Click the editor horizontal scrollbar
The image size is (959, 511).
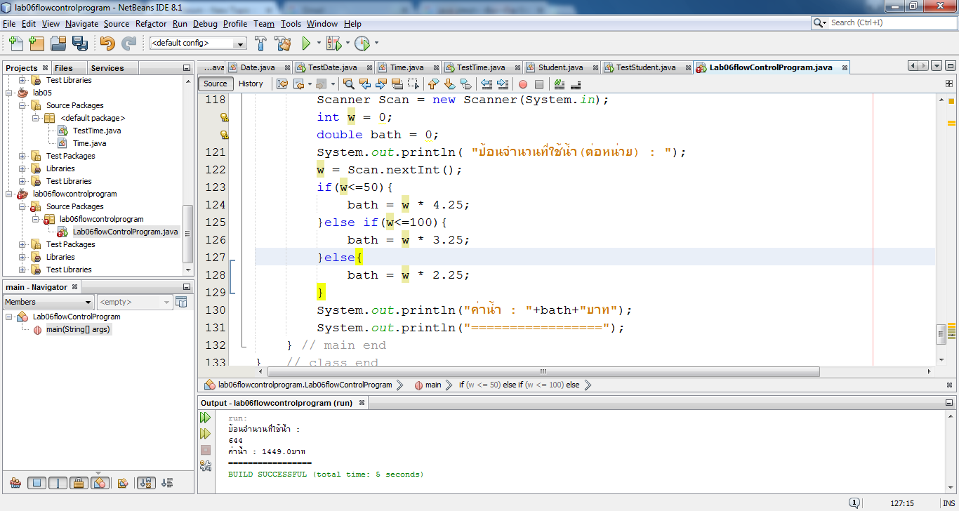543,372
